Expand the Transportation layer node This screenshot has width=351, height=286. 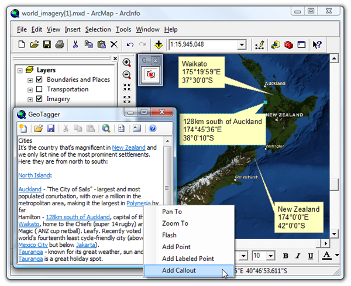click(x=30, y=89)
